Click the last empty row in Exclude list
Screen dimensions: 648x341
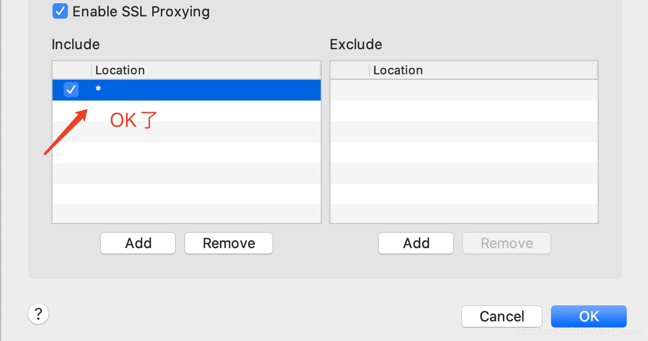464,214
